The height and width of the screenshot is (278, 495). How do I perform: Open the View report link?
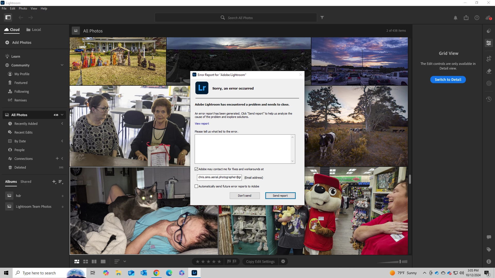pos(202,124)
